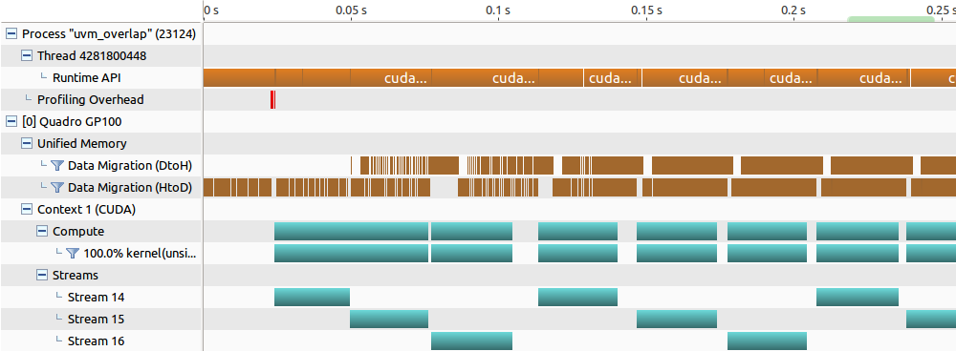Image resolution: width=956 pixels, height=351 pixels.
Task: Collapse the Context 1 (CUDA) node
Action: (x=26, y=209)
